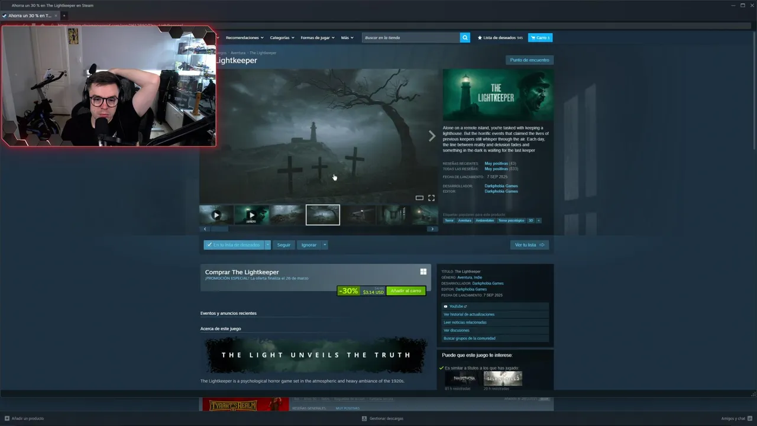Select the fifth thumbnail showing dark building
The height and width of the screenshot is (426, 757).
[359, 215]
